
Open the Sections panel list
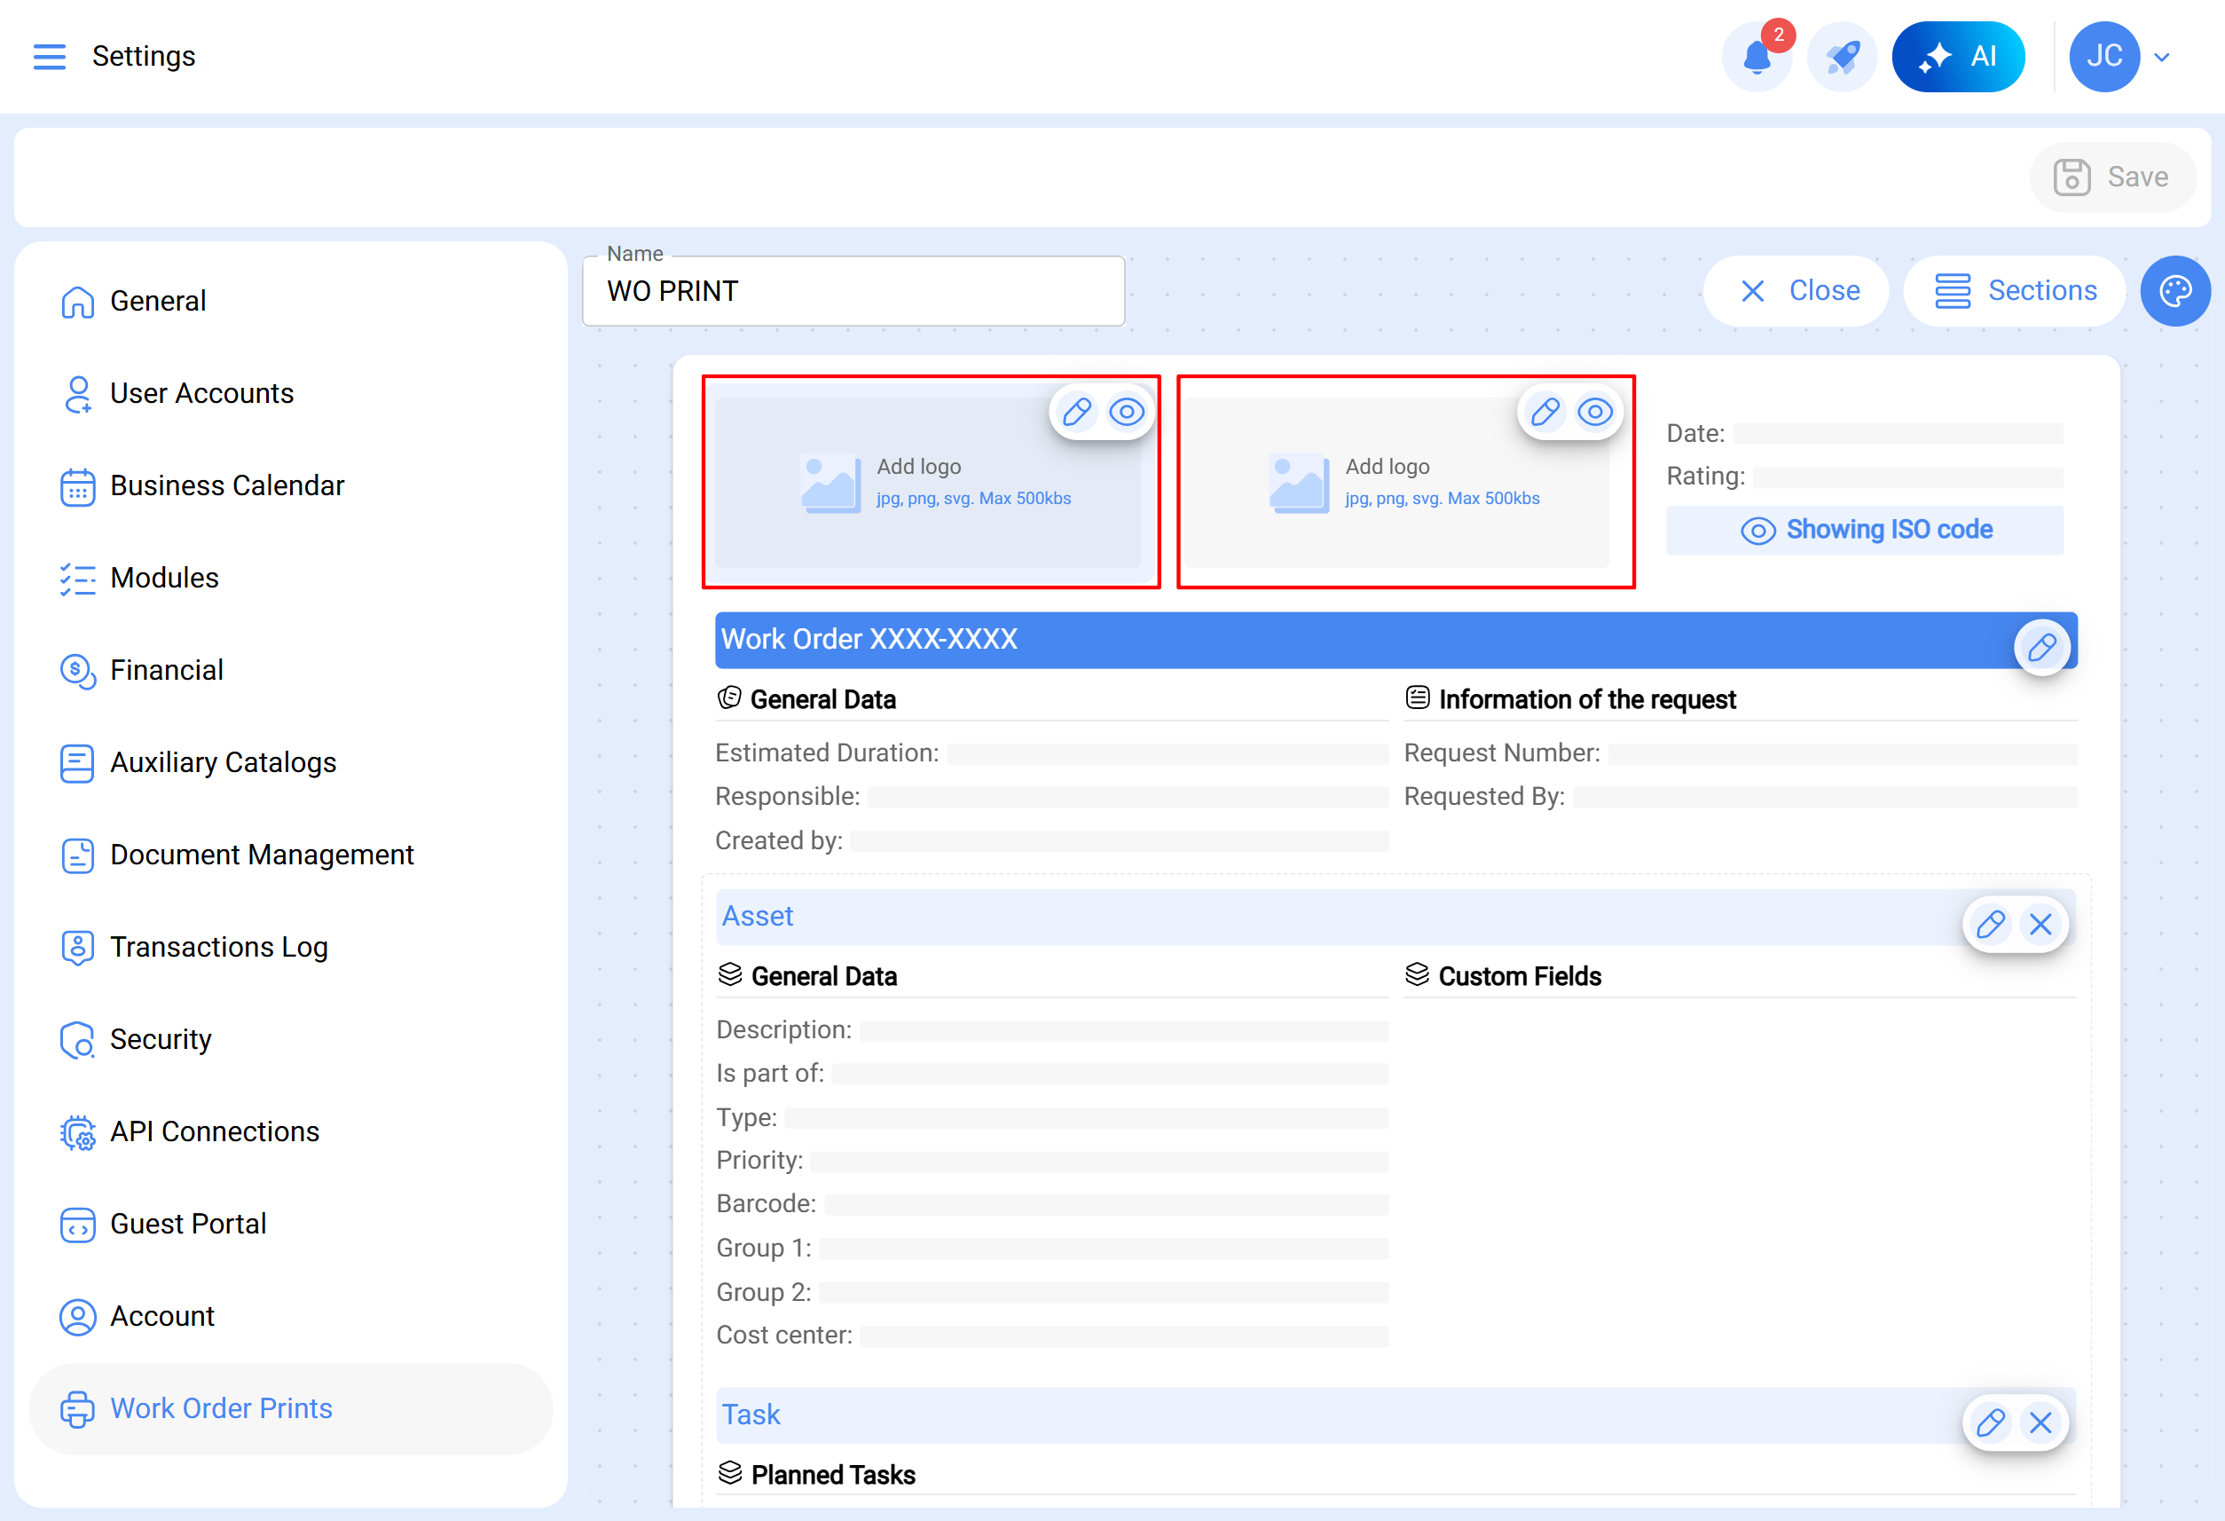2015,291
